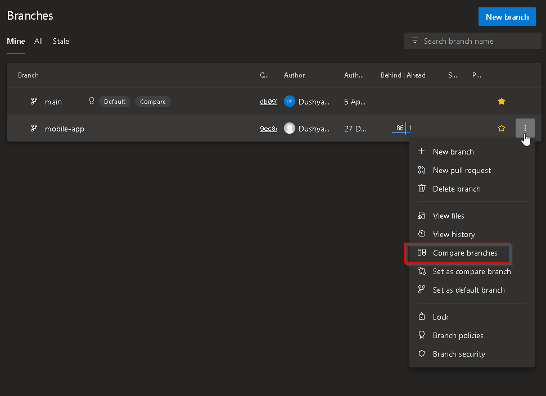Click author name Dushya... in mobile-app row
The image size is (546, 396).
click(x=314, y=129)
